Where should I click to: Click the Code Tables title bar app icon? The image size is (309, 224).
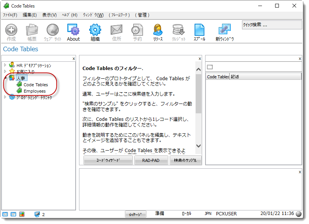(6, 6)
